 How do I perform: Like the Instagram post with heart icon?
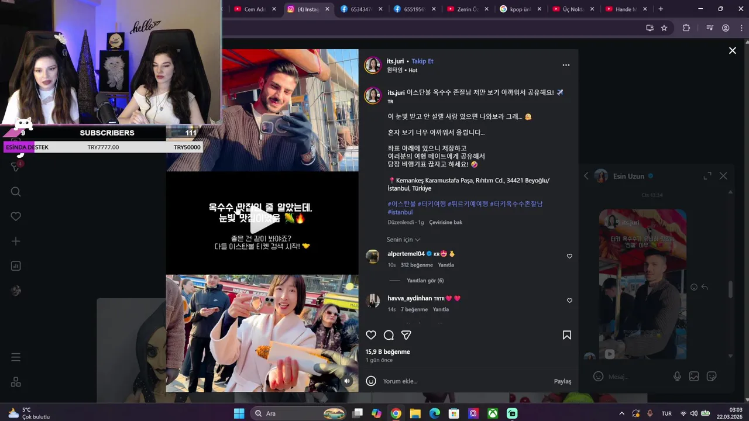(x=371, y=335)
